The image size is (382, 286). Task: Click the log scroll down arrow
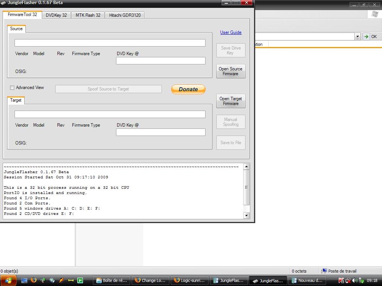tap(246, 216)
